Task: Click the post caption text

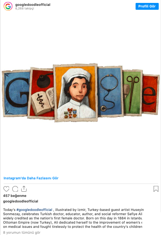Action: point(73,218)
